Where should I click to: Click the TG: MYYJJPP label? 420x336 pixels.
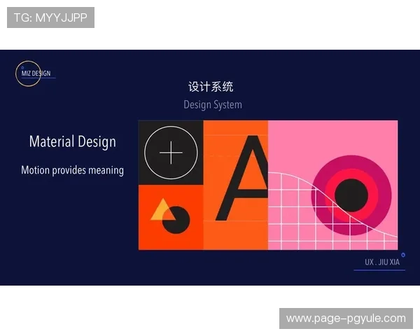tap(50, 17)
